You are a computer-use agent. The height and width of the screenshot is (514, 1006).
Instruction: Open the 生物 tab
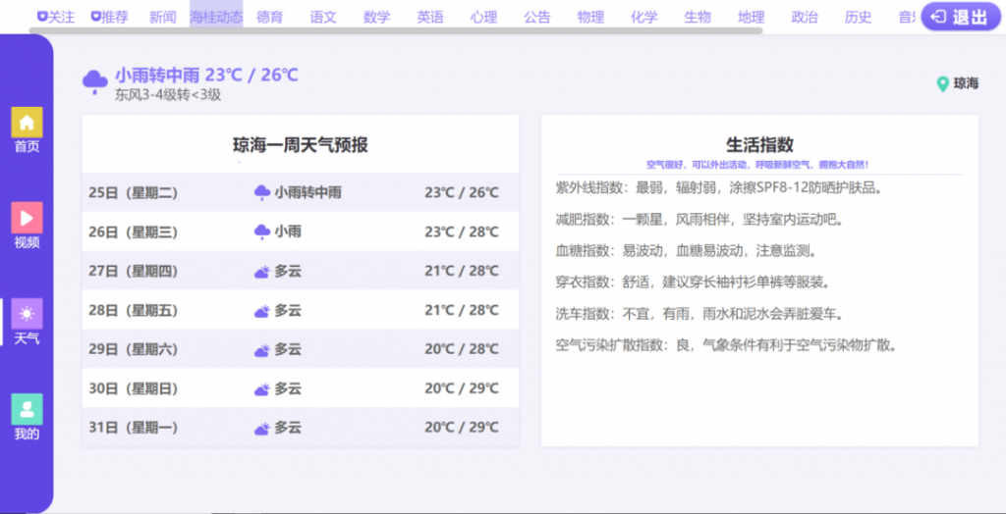coord(698,18)
